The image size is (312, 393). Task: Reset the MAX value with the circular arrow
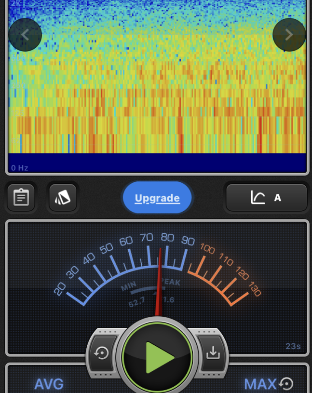point(286,384)
